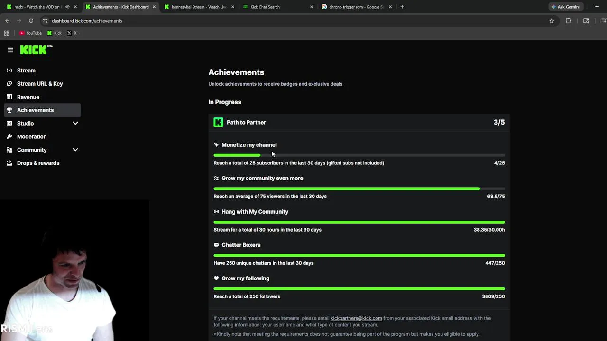Click the Drops & rewards icon
The width and height of the screenshot is (607, 341).
[x=9, y=163]
